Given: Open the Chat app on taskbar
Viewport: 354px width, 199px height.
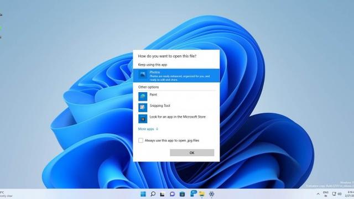Looking at the screenshot, I should 172,194.
